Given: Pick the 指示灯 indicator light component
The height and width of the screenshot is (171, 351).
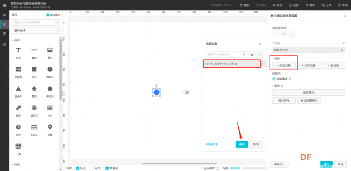Looking at the screenshot, I should click(x=34, y=111).
